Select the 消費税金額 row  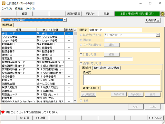[37, 84]
